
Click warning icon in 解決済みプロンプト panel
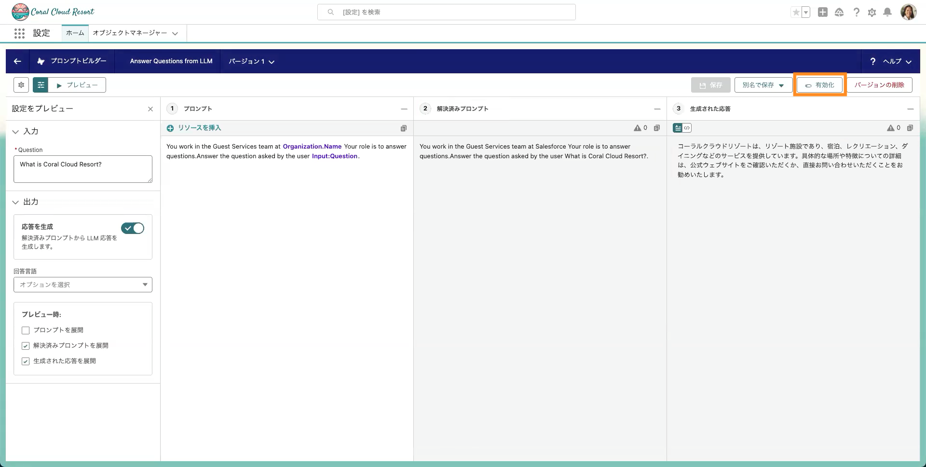tap(638, 128)
